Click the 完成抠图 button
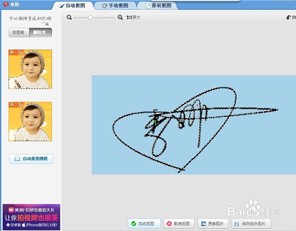 coord(144,223)
